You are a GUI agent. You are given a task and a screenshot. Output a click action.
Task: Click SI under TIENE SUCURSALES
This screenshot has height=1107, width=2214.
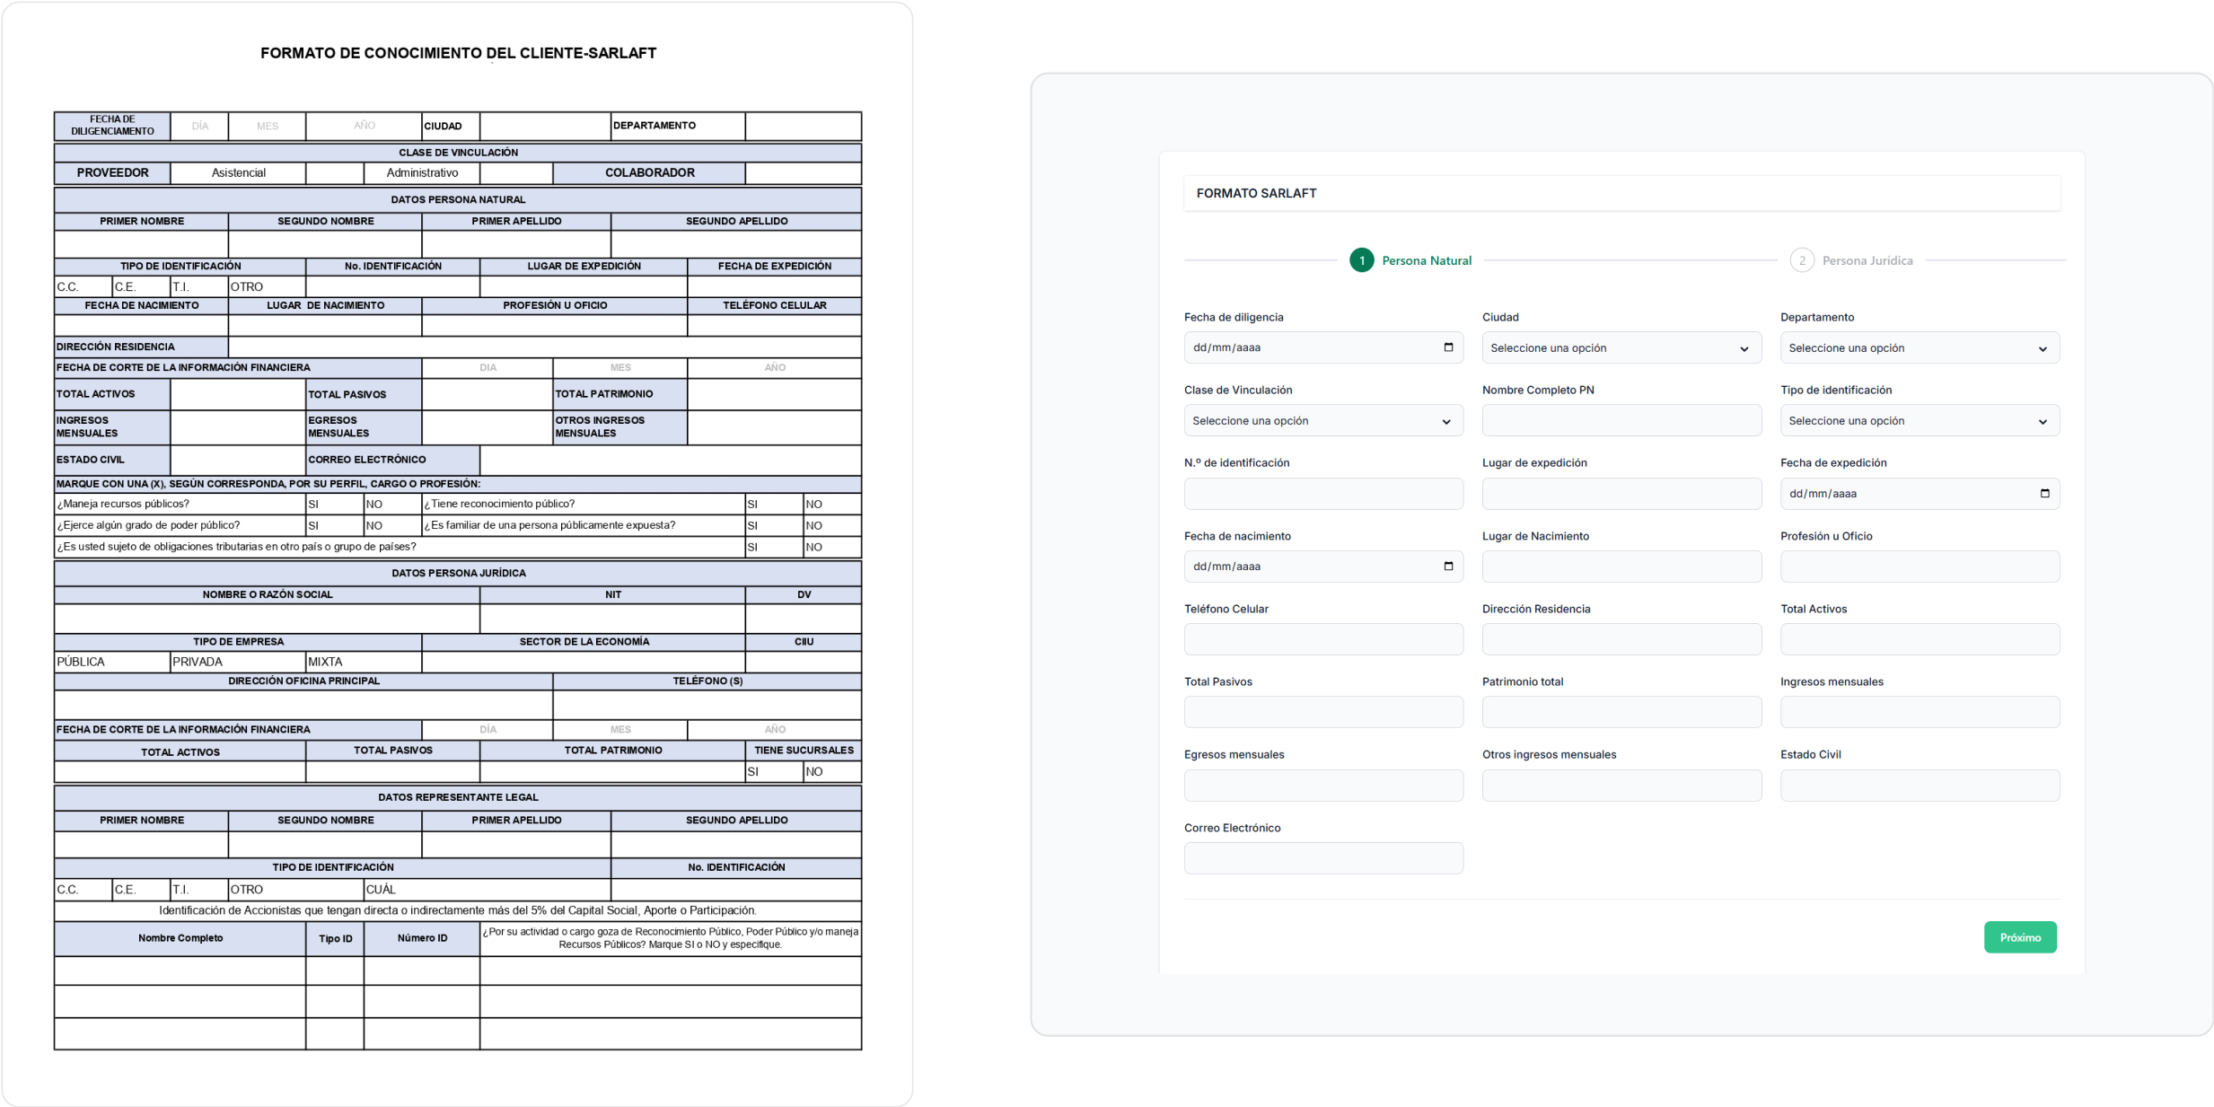click(x=774, y=771)
